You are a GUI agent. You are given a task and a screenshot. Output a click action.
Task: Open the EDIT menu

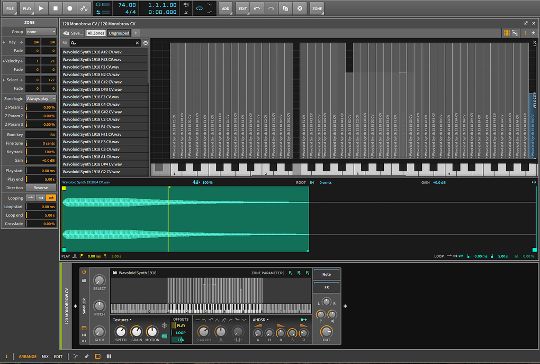(243, 8)
